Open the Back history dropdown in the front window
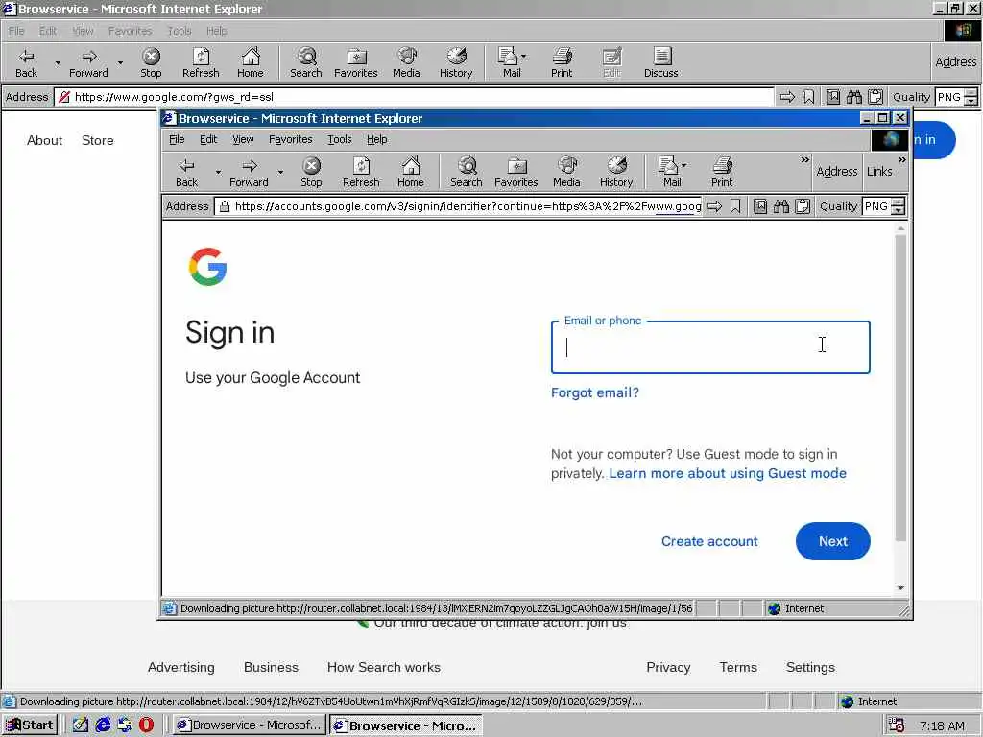Screen dimensions: 983x737 [218, 172]
